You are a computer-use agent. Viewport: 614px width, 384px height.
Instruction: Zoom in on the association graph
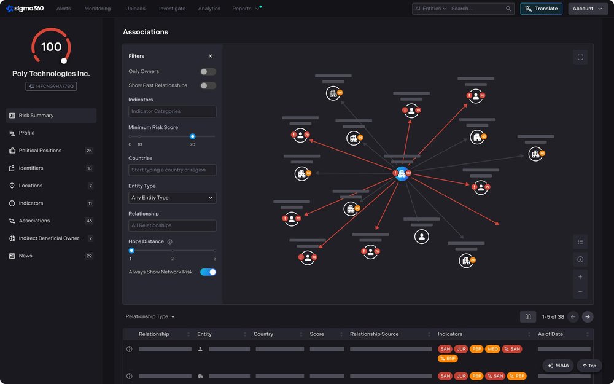pos(580,276)
